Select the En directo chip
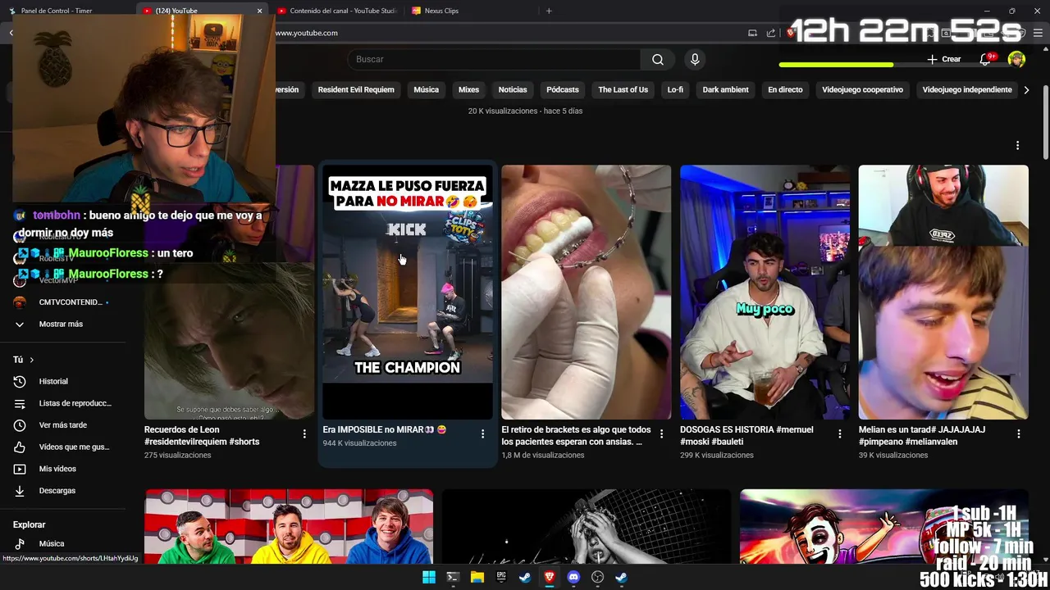 785,90
